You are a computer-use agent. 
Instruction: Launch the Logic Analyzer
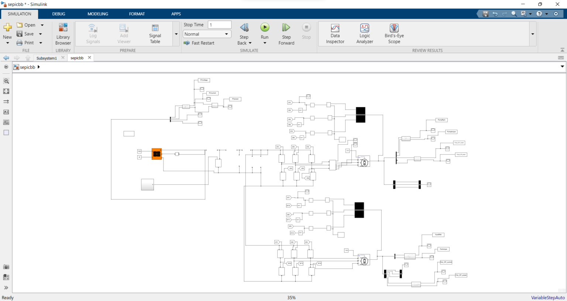point(365,34)
